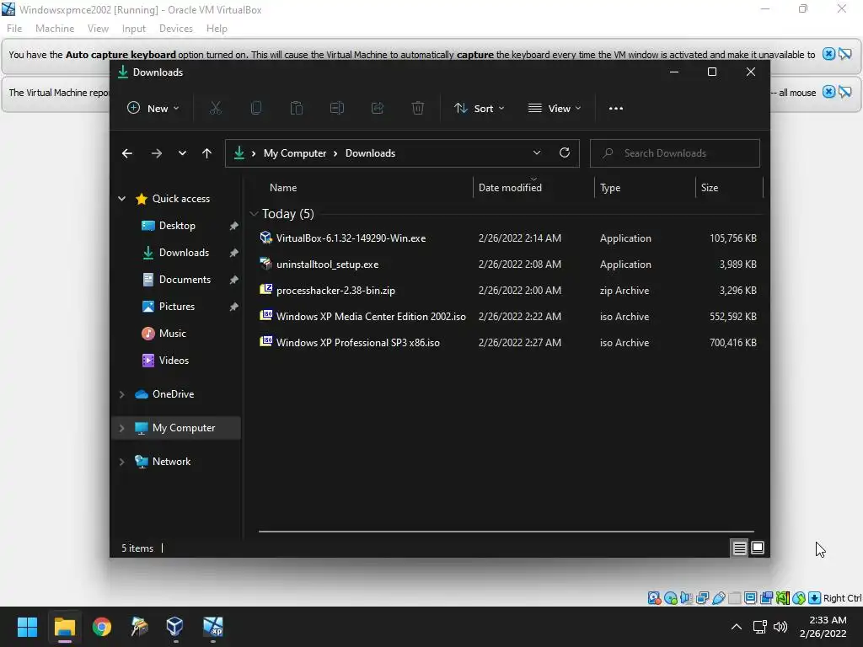Screen dimensions: 863x647
Task: Click VirtualBox cube icon in taskbar
Action: pyautogui.click(x=174, y=627)
